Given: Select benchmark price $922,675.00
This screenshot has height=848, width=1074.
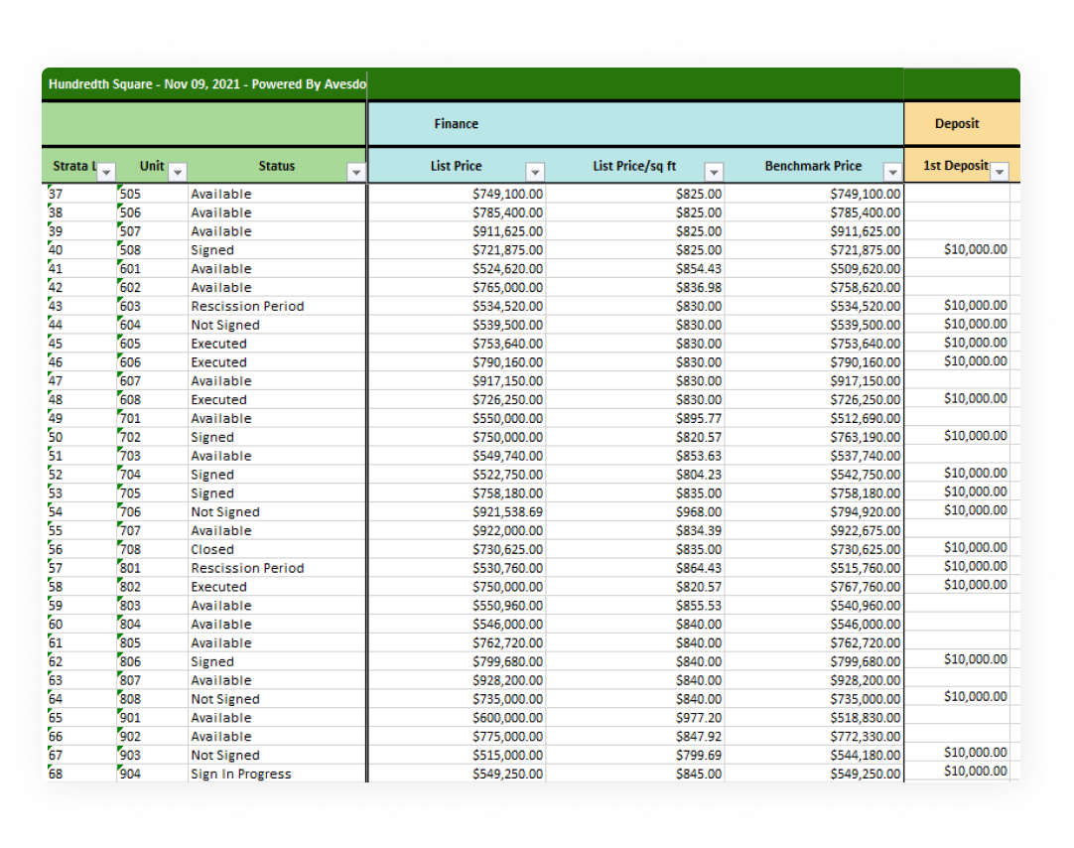Looking at the screenshot, I should pos(814,530).
